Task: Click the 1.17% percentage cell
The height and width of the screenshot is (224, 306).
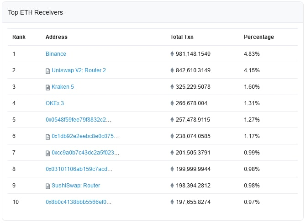Action: pos(252,136)
